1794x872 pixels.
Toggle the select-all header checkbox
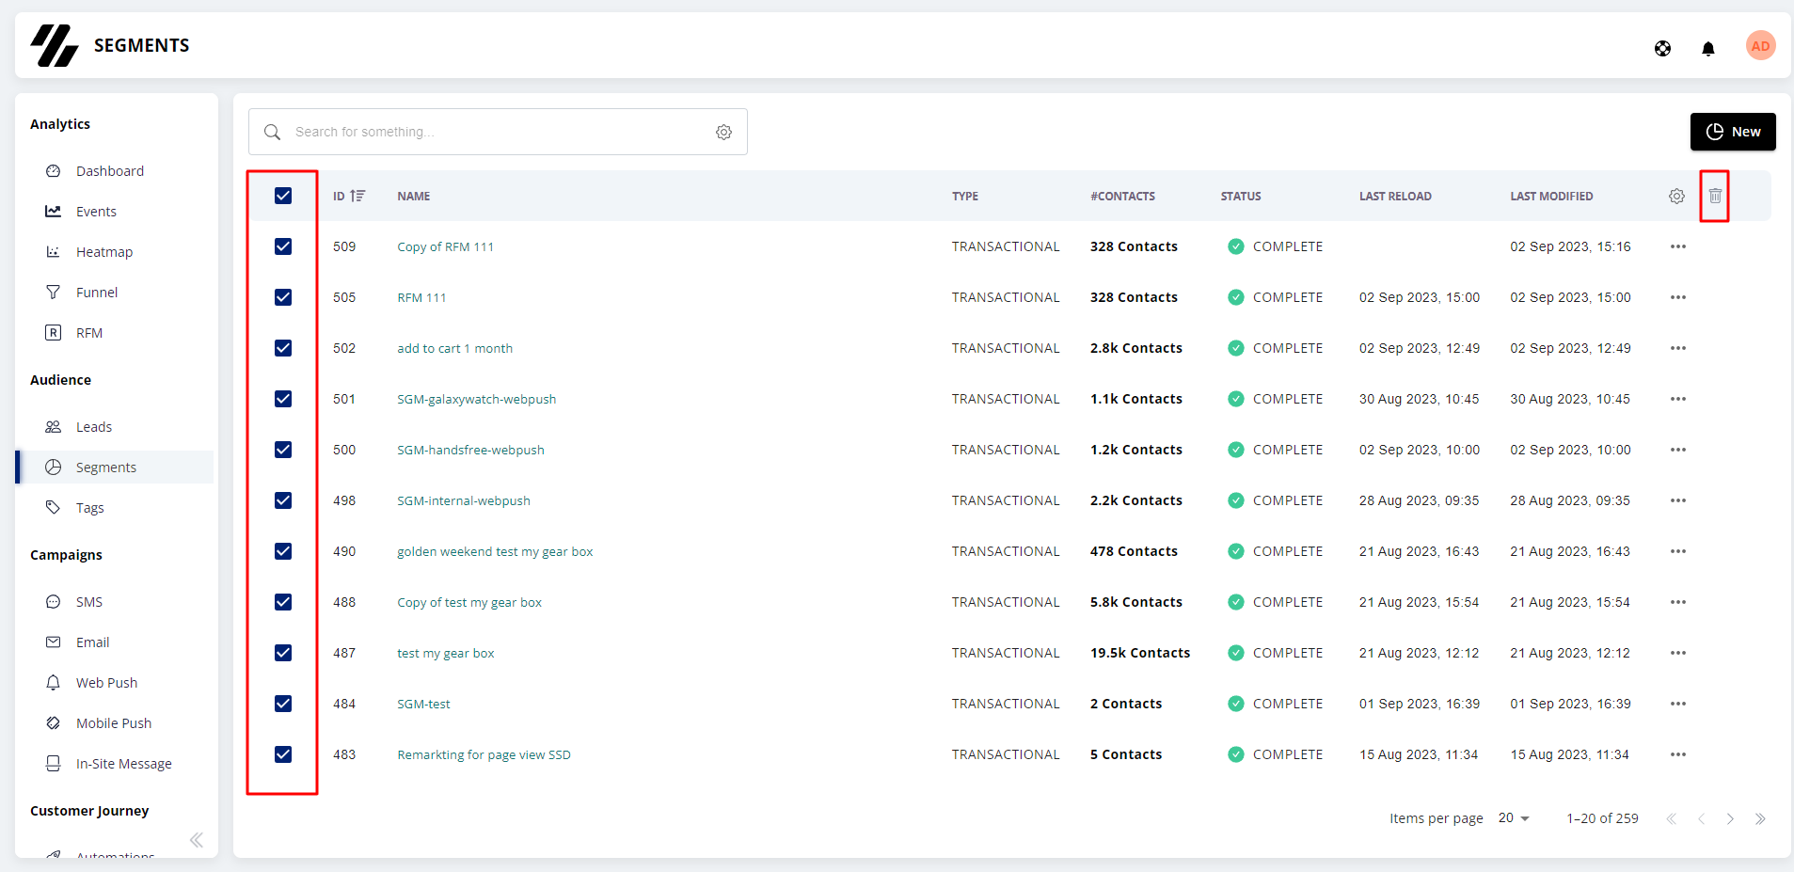coord(283,196)
